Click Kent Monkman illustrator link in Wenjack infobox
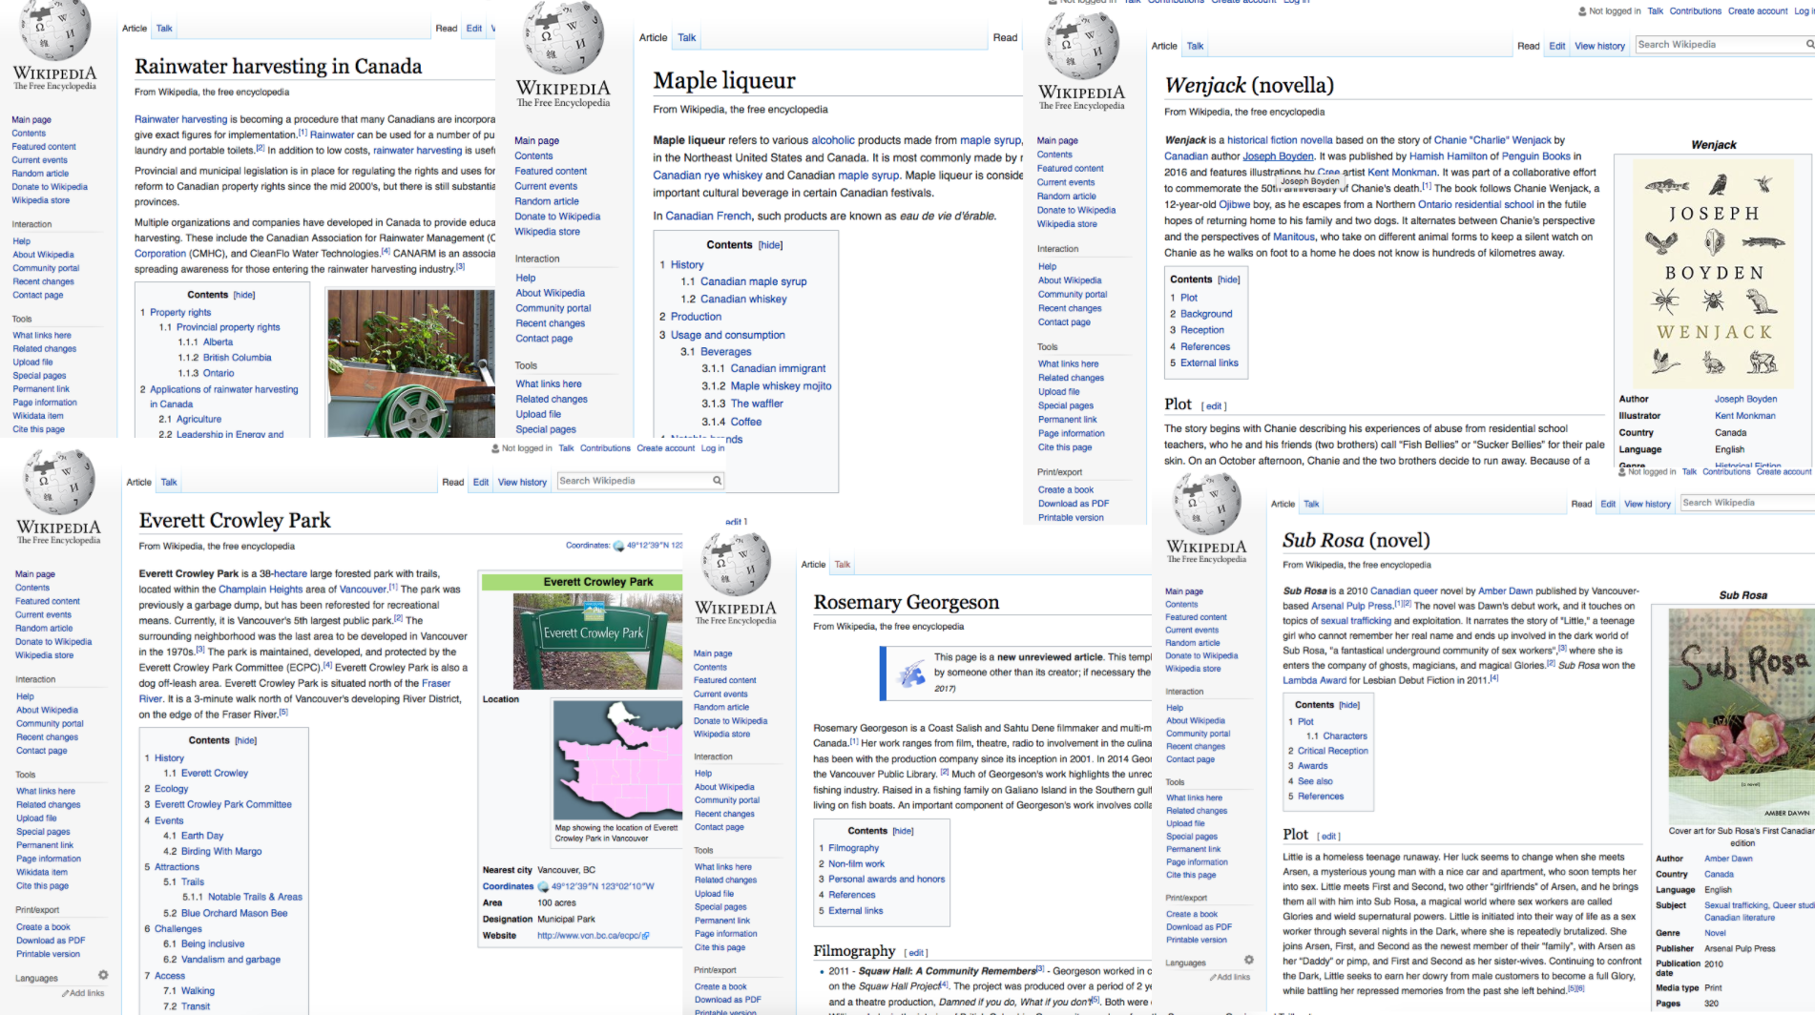 pyautogui.click(x=1744, y=416)
